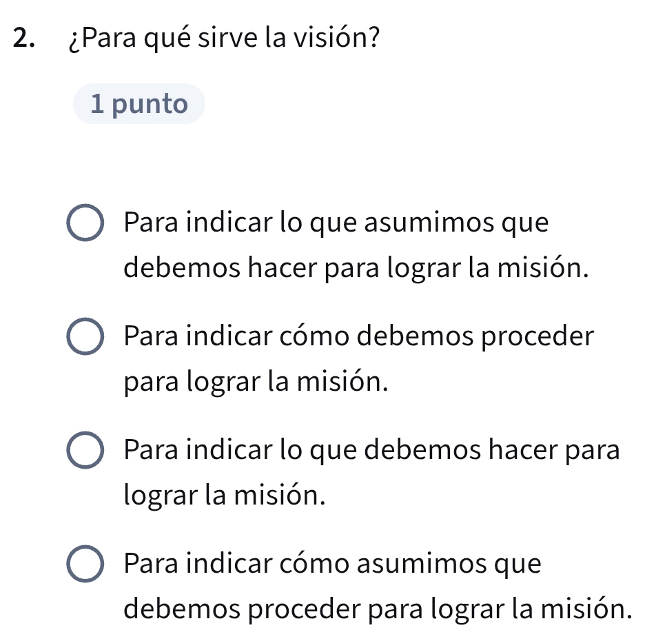Choose the radio for 'cómo debemos proceder para lograr'
This screenshot has height=641, width=645.
pyautogui.click(x=87, y=337)
